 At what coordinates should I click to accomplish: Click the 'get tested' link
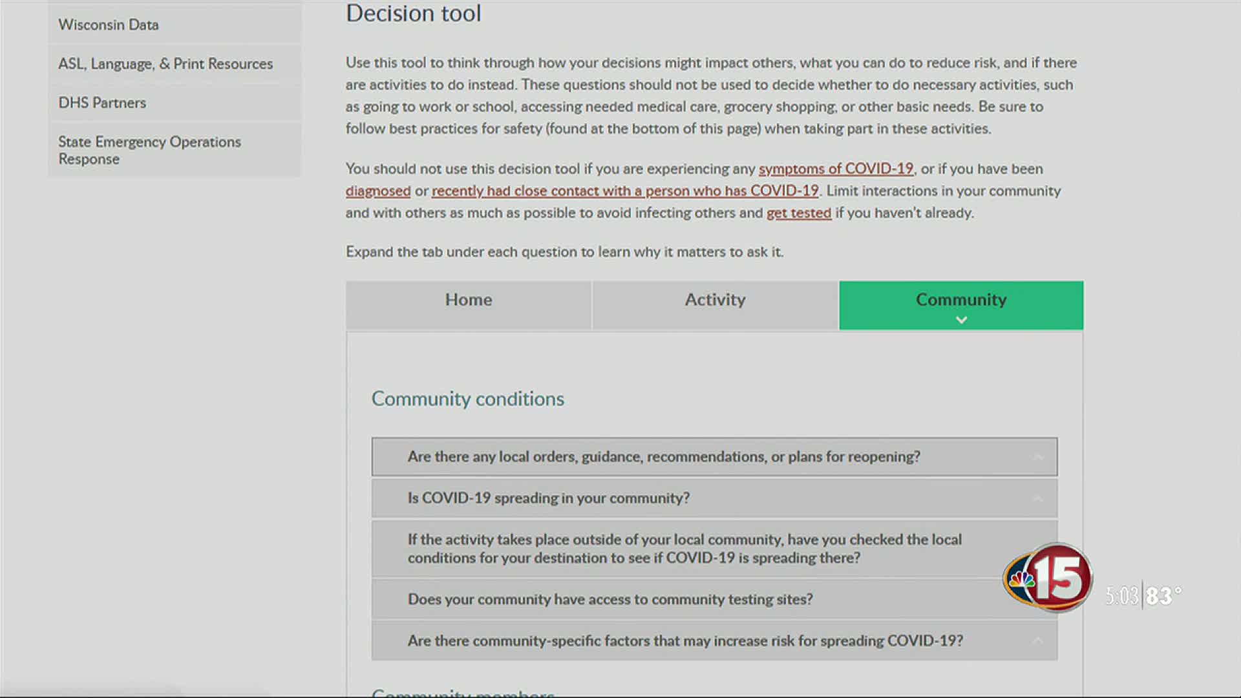point(798,213)
